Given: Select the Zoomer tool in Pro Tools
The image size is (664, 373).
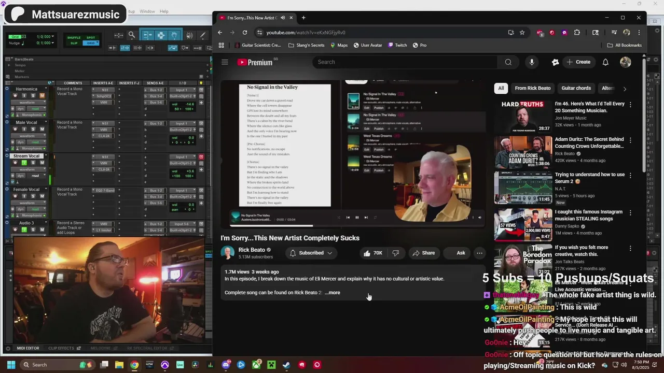Looking at the screenshot, I should pos(132,35).
